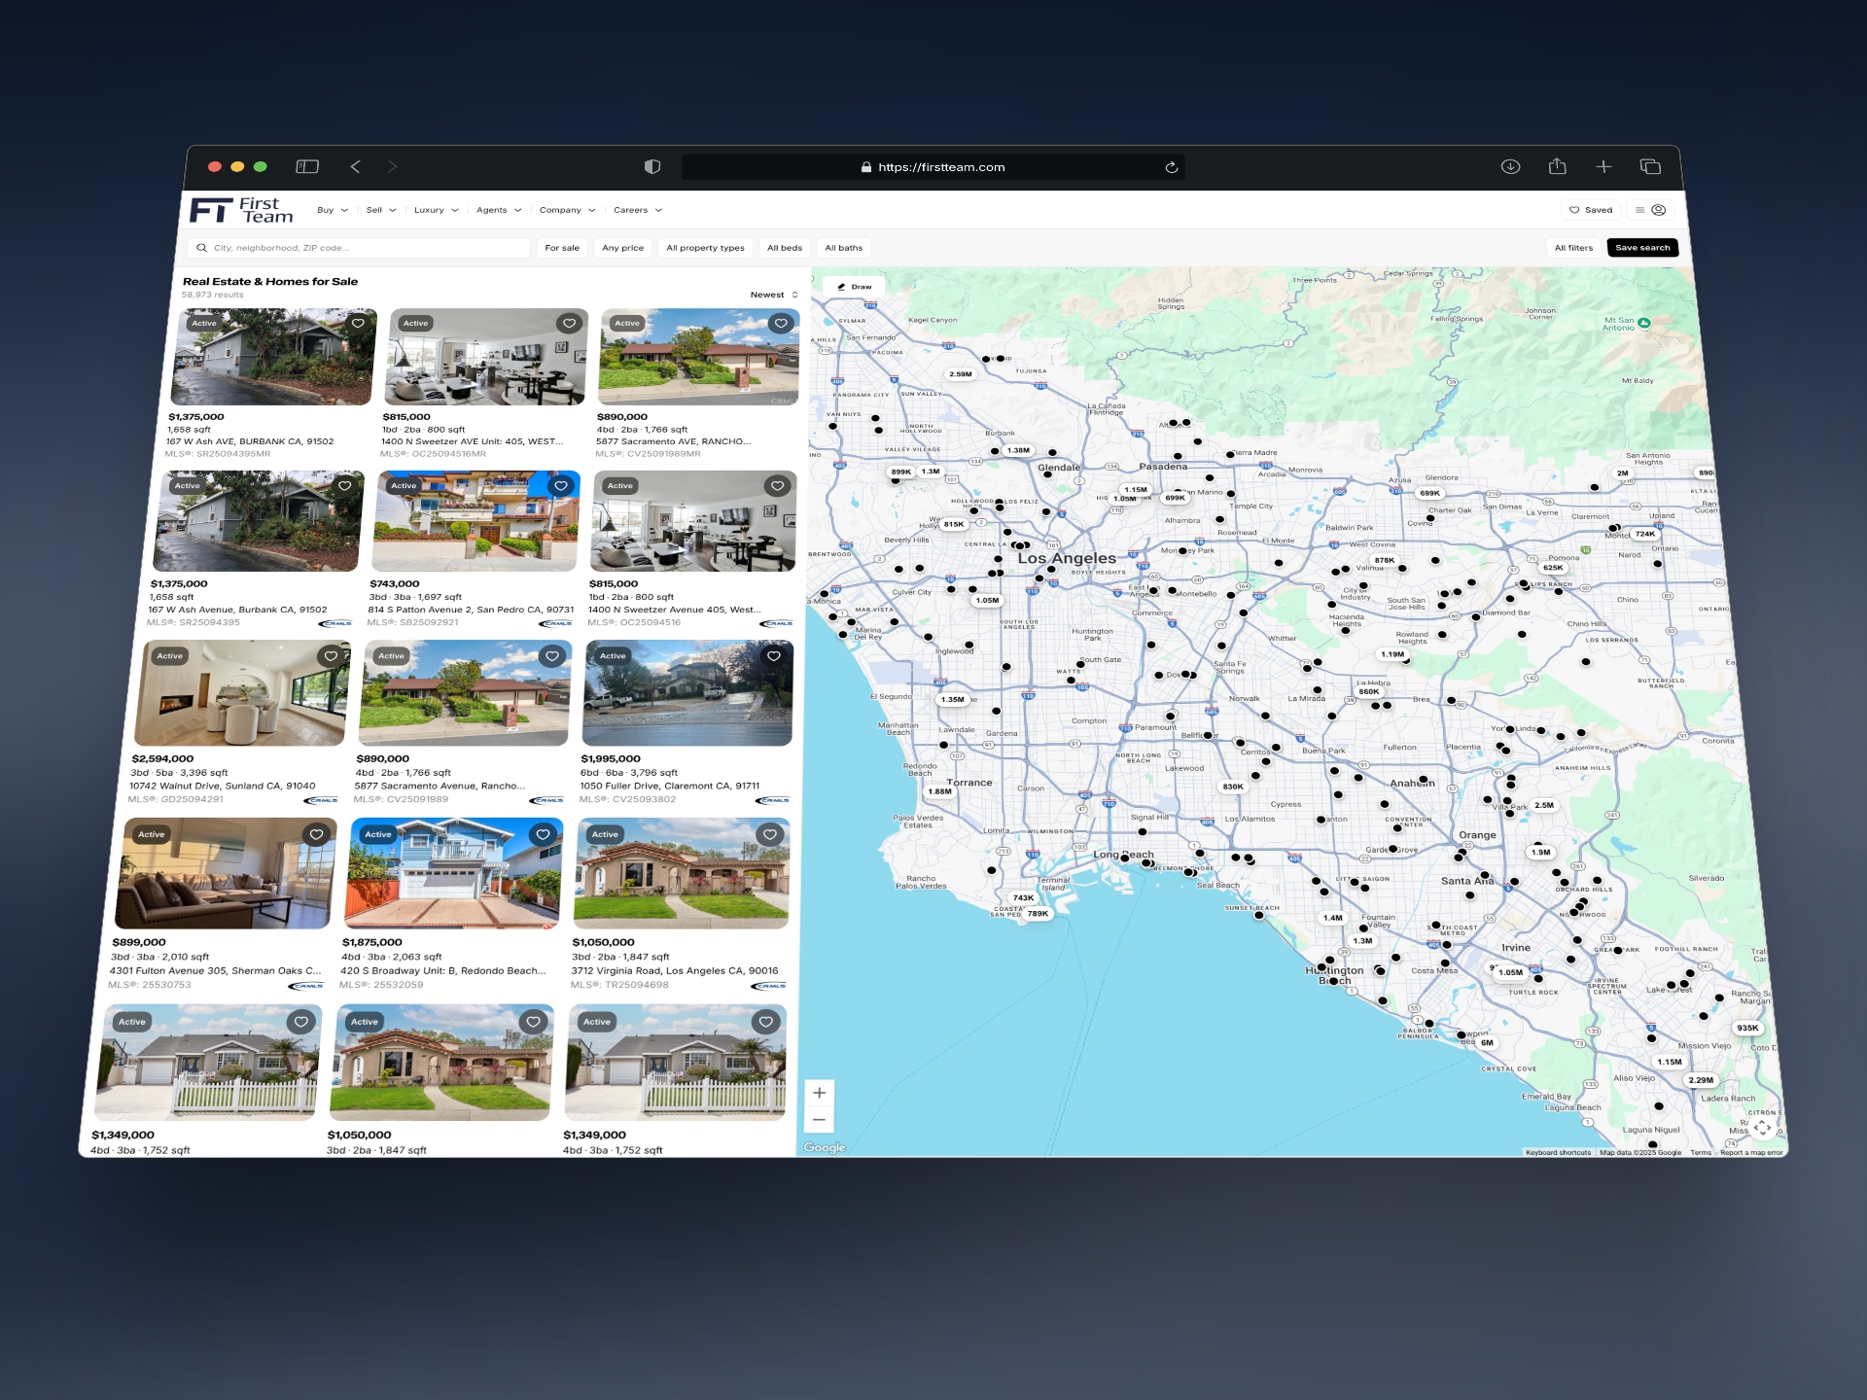
Task: Click the Save search button
Action: pyautogui.click(x=1642, y=248)
